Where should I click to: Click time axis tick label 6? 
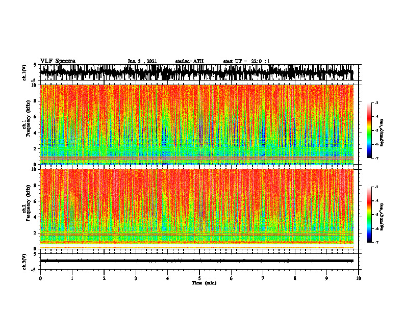tap(232, 278)
